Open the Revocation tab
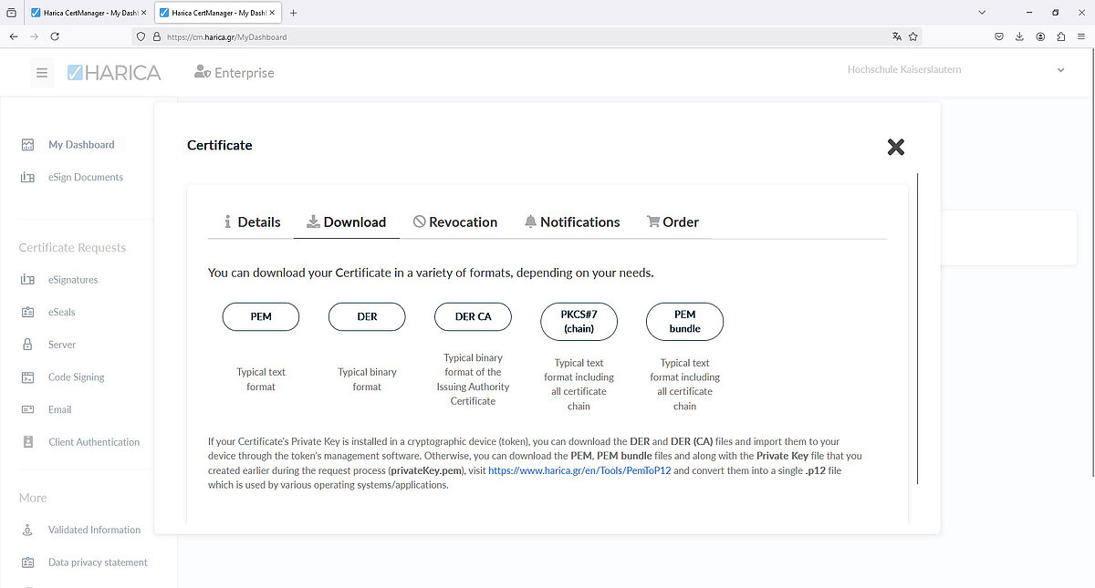The height and width of the screenshot is (588, 1095). (454, 222)
